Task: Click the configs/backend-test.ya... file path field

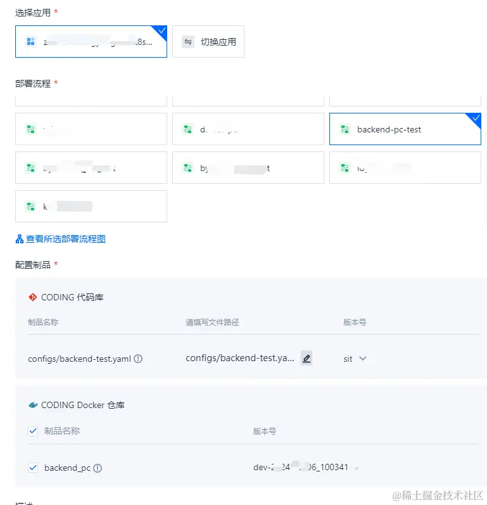Action: 240,358
